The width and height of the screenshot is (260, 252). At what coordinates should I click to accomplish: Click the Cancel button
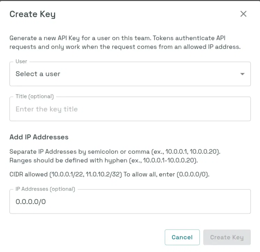pos(182,237)
